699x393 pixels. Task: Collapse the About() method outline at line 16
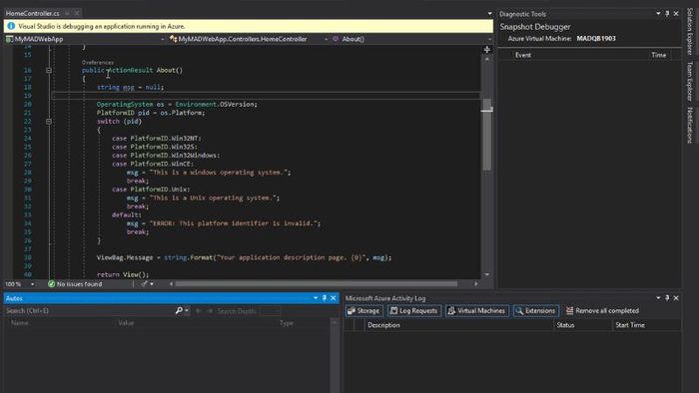[49, 70]
